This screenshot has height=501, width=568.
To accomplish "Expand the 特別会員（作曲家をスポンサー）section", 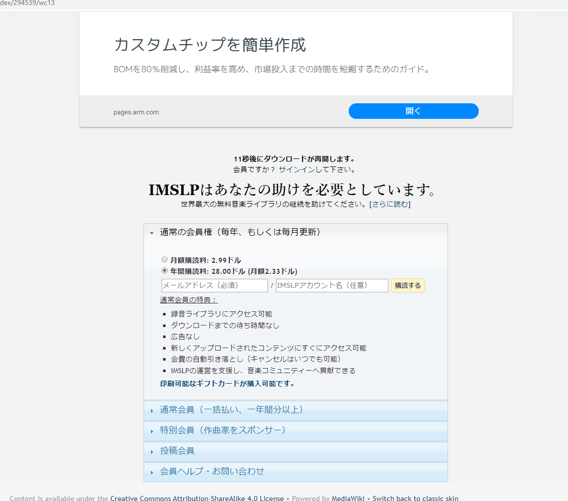I will [223, 430].
